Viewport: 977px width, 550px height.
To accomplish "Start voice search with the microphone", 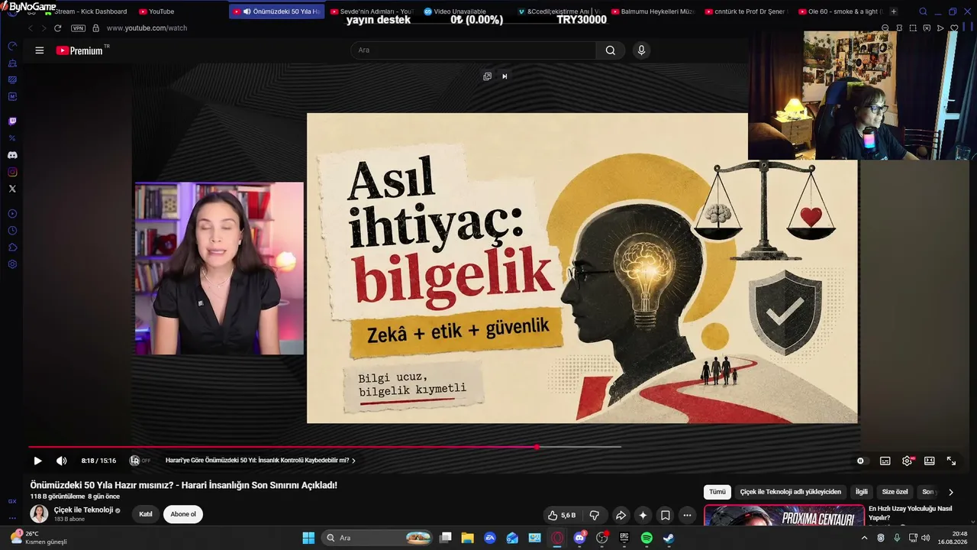I will [x=641, y=50].
